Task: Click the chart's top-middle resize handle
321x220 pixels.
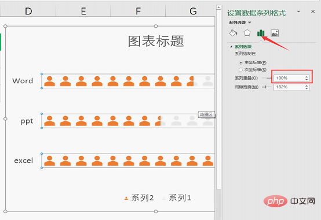Action: pyautogui.click(x=156, y=26)
